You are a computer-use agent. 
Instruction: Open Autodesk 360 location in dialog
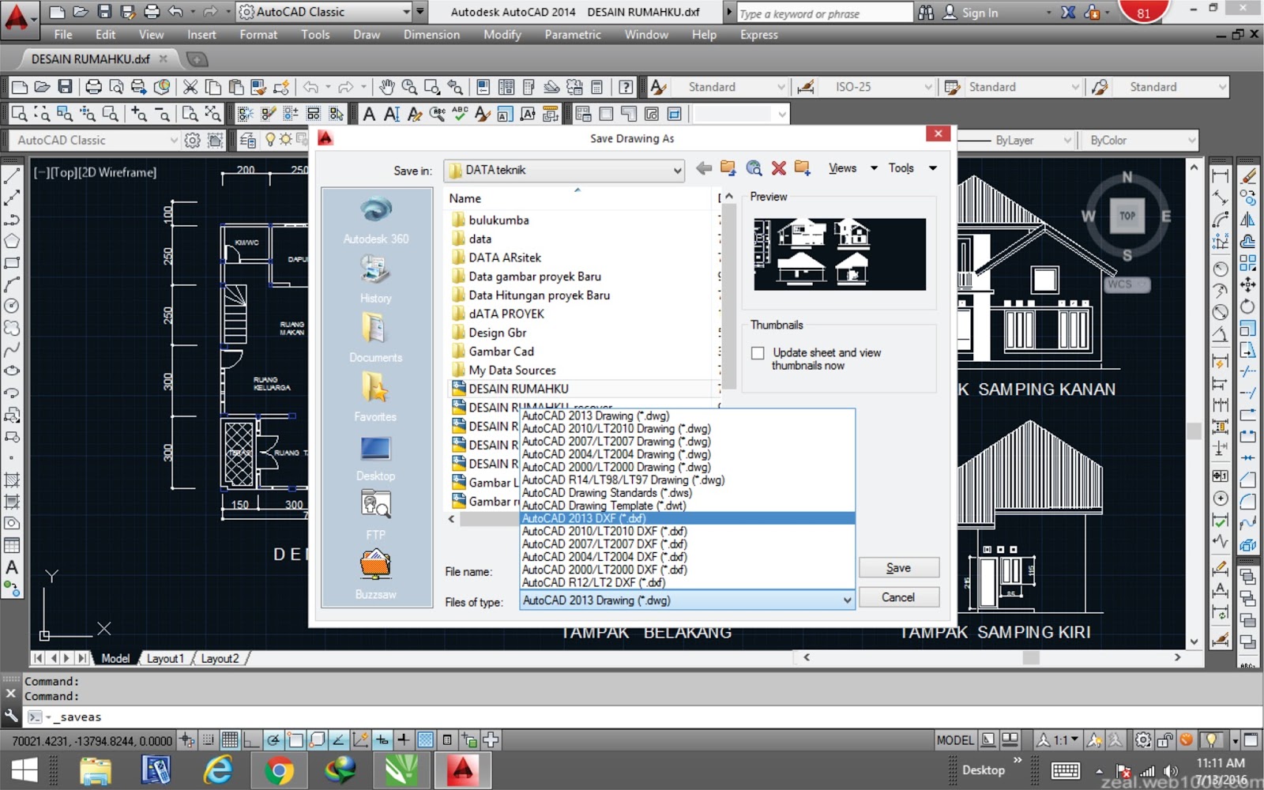(376, 220)
